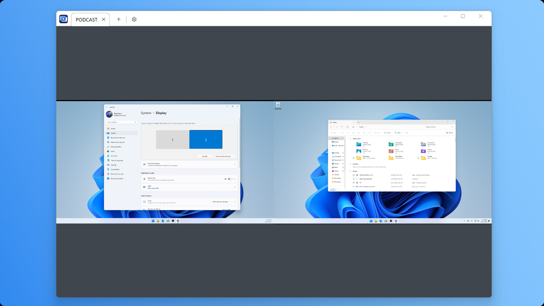This screenshot has height=306, width=544.
Task: Open the View menu in File Explorer
Action: [388, 133]
